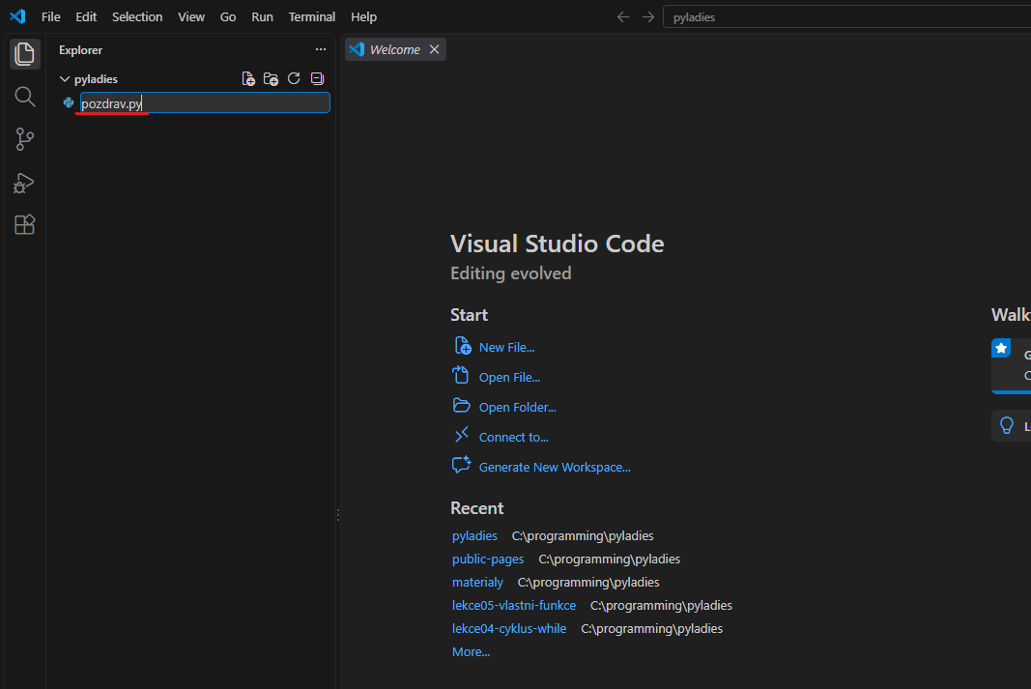Click the sidebar resize sash handle

(338, 515)
